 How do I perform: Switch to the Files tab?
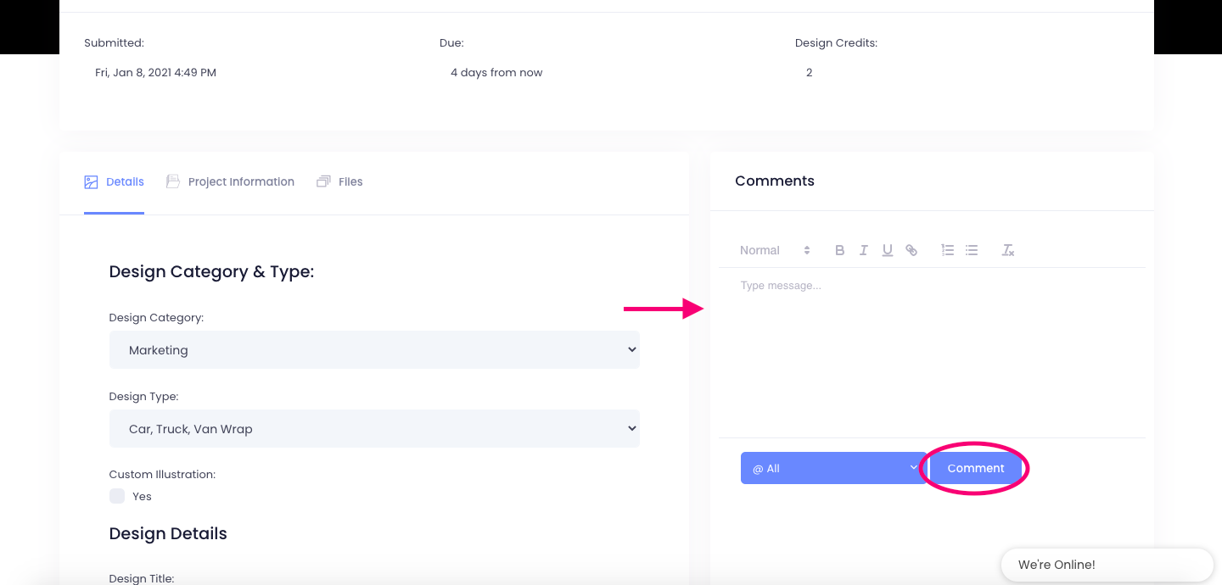point(339,181)
